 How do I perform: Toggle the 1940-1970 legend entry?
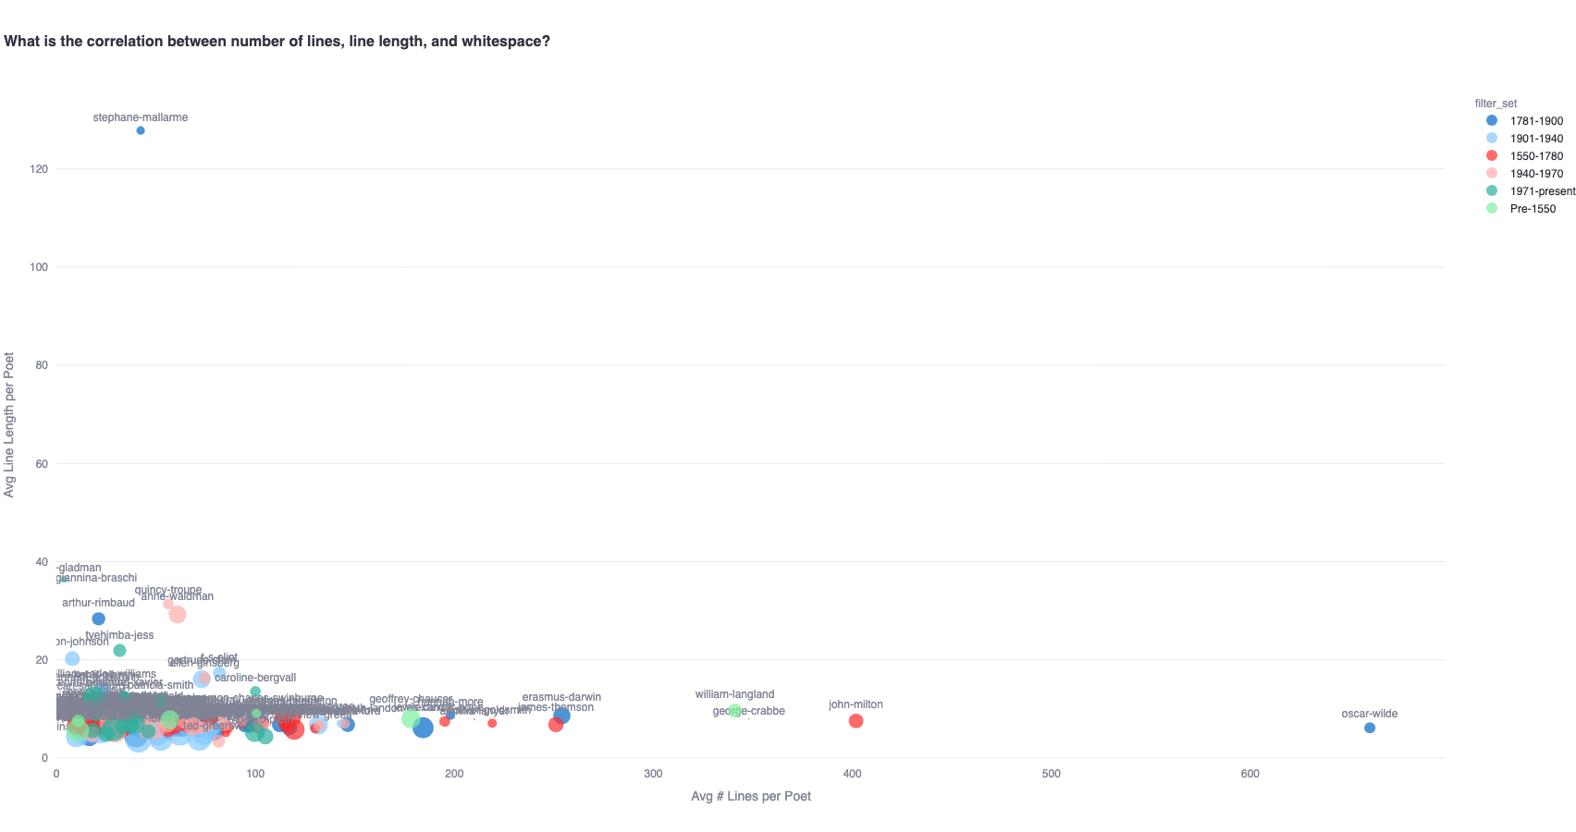[x=1524, y=174]
